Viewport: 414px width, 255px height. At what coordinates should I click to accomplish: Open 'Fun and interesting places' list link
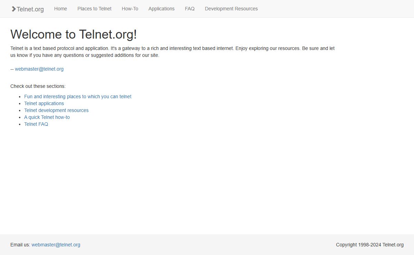[x=78, y=96]
